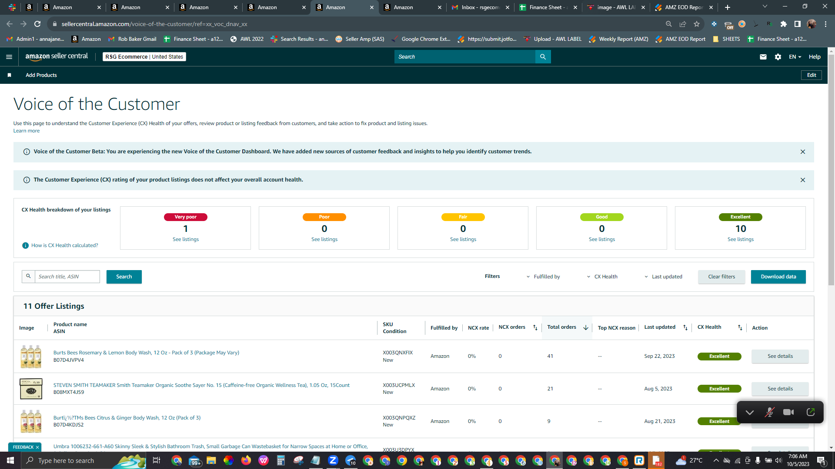Sort by NCX orders column arrows
Image resolution: width=835 pixels, height=469 pixels.
point(535,327)
